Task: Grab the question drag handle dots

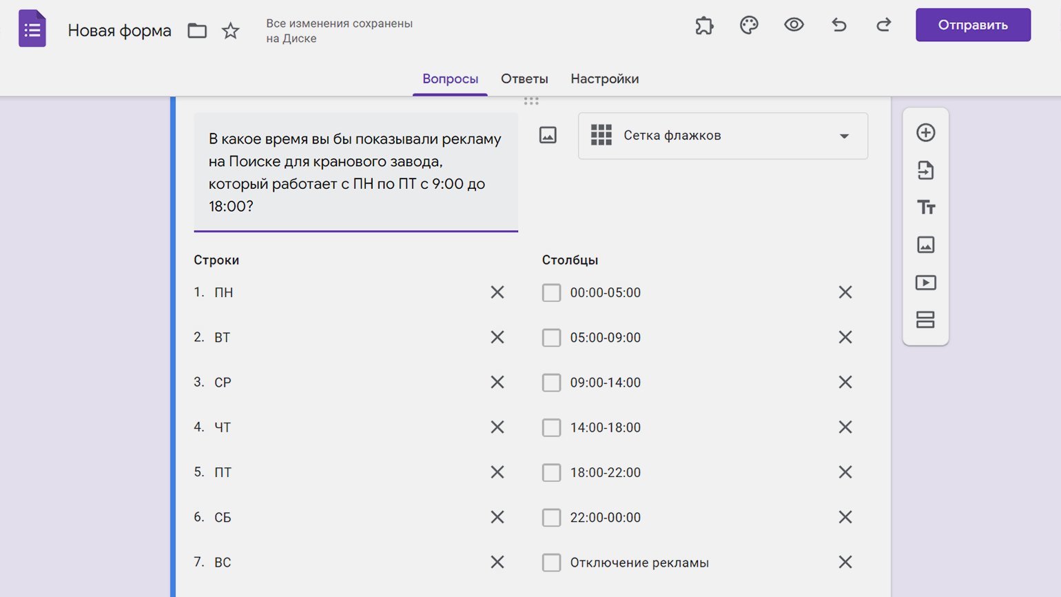Action: [531, 101]
